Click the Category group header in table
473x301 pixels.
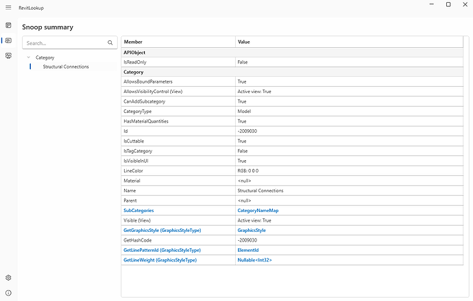292,72
